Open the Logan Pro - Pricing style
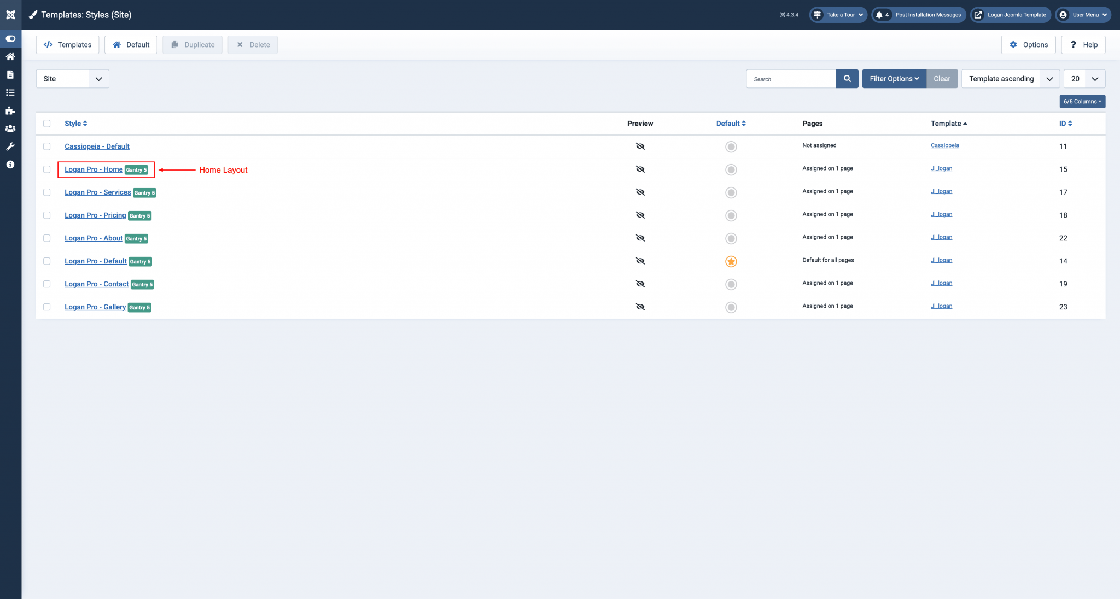The image size is (1120, 599). tap(95, 215)
